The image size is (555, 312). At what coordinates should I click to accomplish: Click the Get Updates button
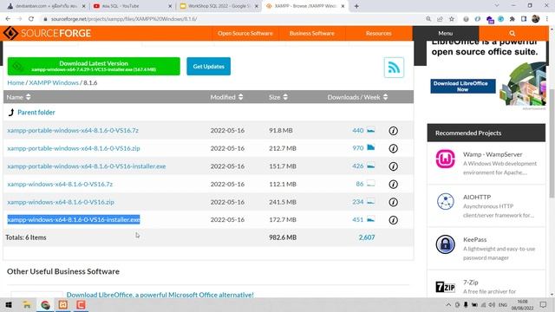pyautogui.click(x=208, y=66)
